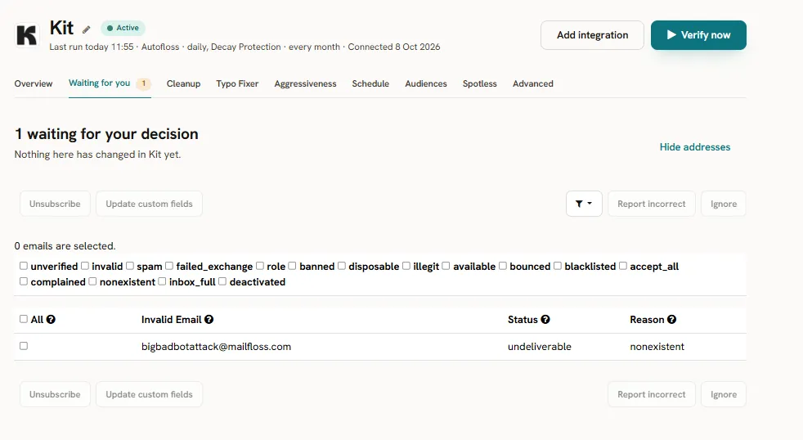This screenshot has width=803, height=440.
Task: Check the All select checkbox
Action: point(24,319)
